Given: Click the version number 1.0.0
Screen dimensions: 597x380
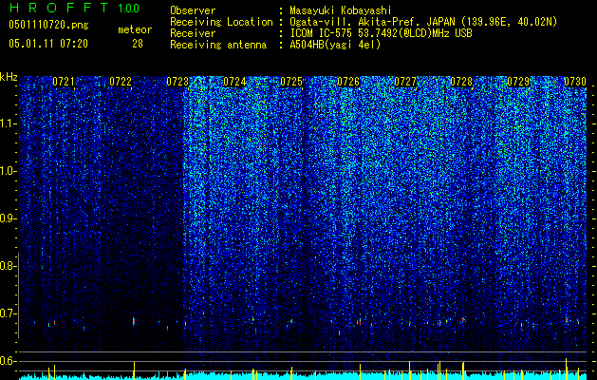Looking at the screenshot, I should pyautogui.click(x=129, y=9).
